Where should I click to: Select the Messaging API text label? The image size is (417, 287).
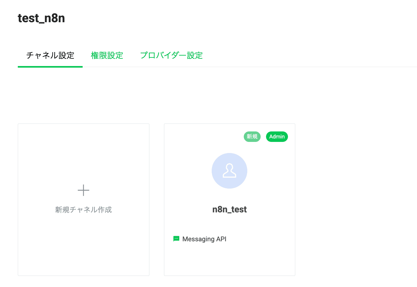pos(204,239)
